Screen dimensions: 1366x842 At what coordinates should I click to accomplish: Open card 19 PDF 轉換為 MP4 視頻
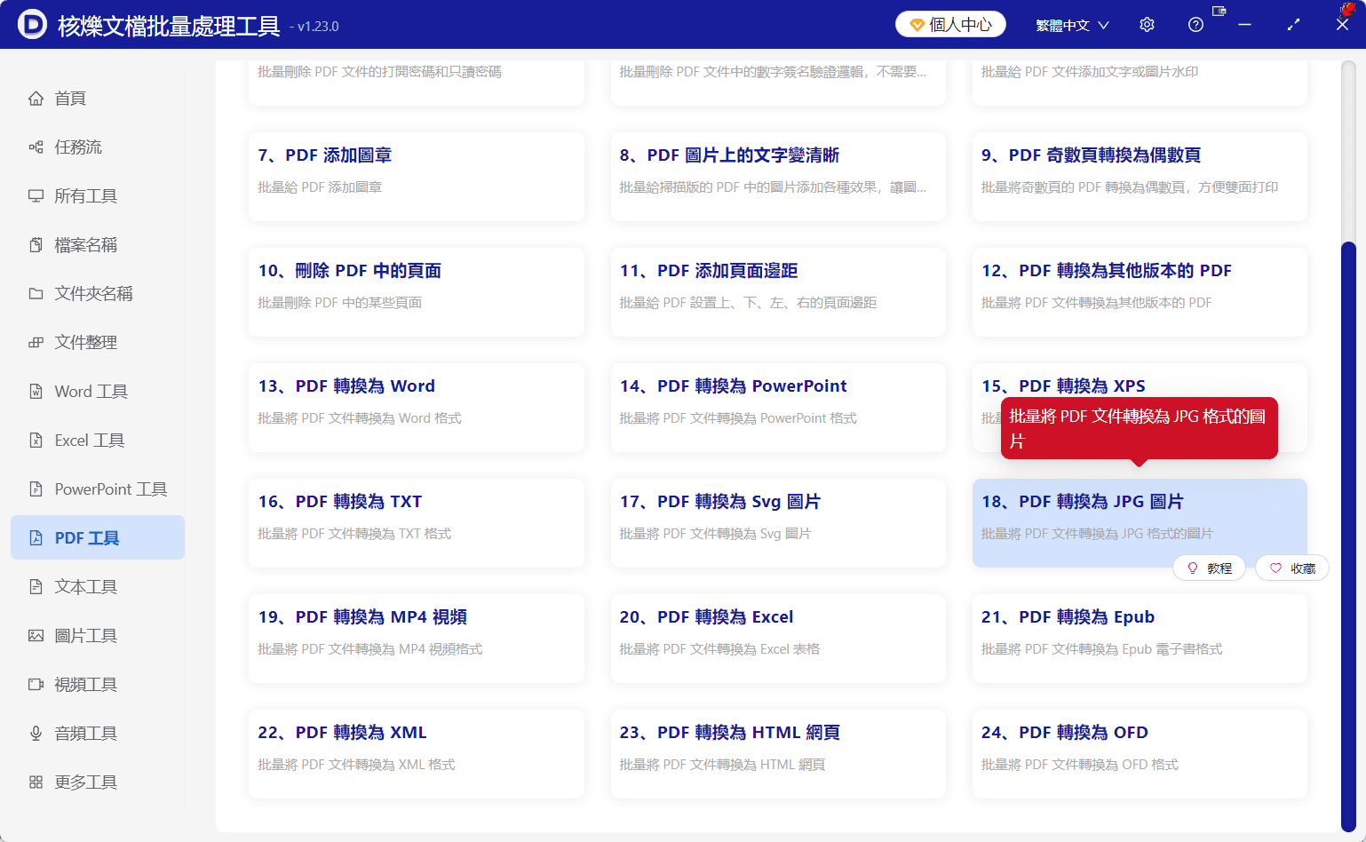point(417,639)
